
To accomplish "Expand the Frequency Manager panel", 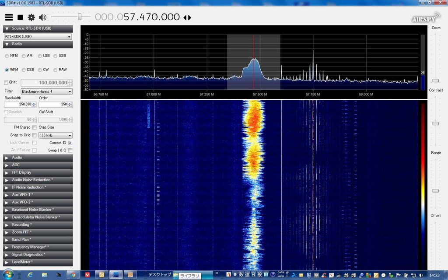I will click(x=38, y=247).
